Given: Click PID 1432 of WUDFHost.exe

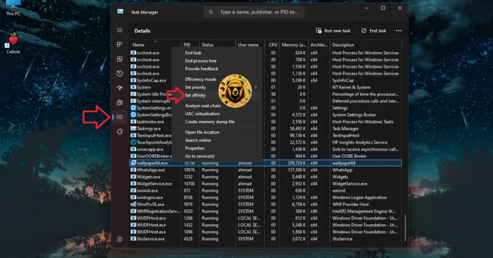Looking at the screenshot, I should click(188, 225).
